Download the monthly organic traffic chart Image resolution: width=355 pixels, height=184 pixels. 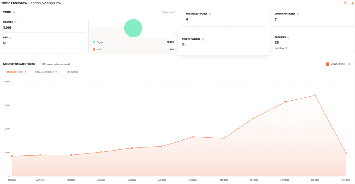pos(349,64)
